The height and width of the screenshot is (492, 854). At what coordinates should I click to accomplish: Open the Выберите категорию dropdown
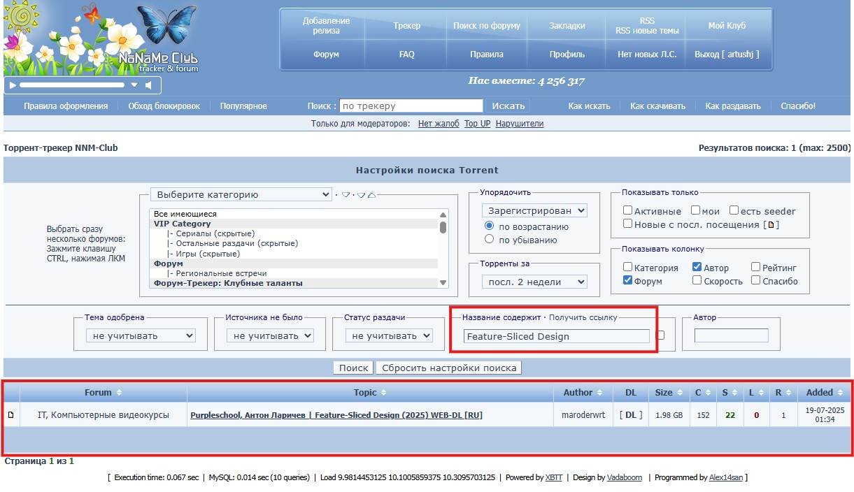click(x=241, y=194)
